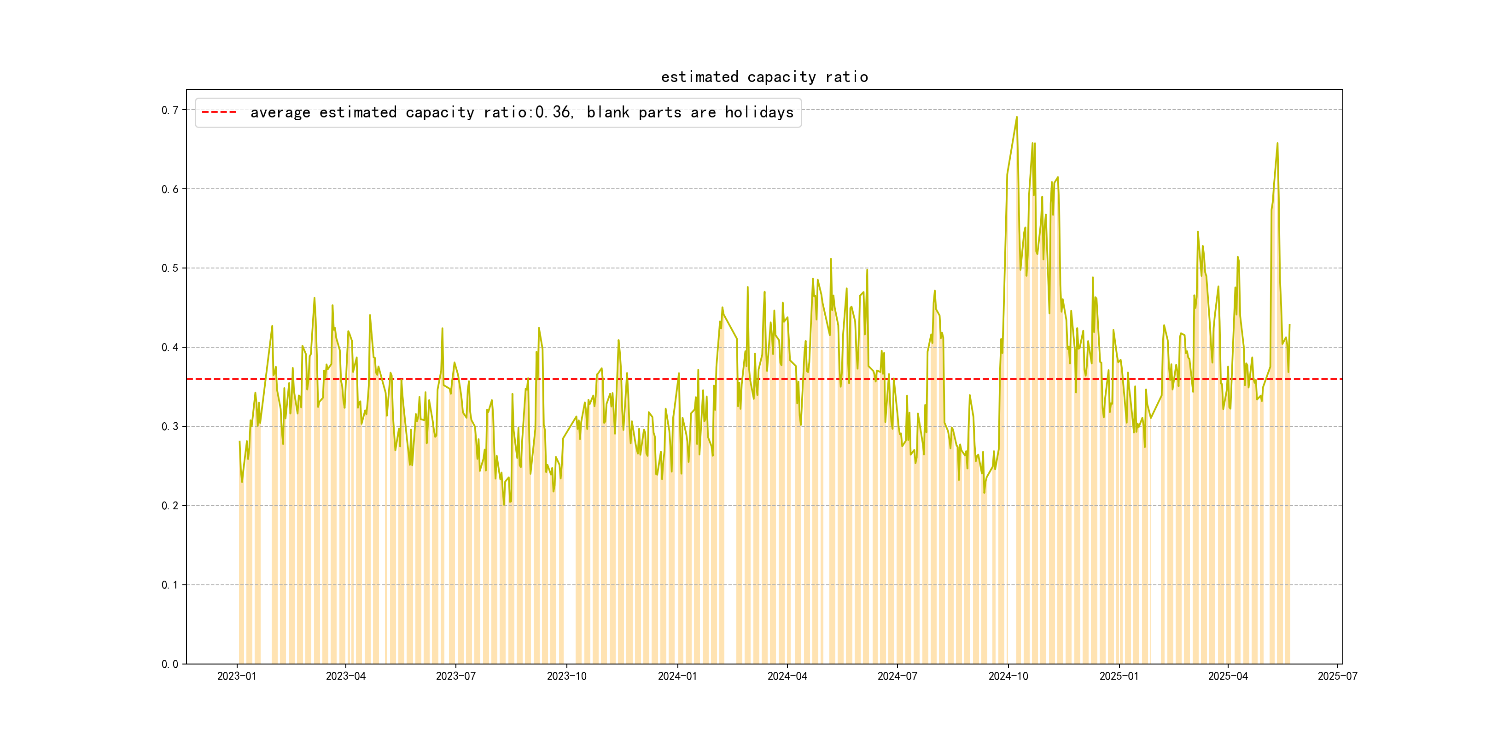Click the legend text about average capacity ratio
1492x746 pixels.
pyautogui.click(x=521, y=112)
